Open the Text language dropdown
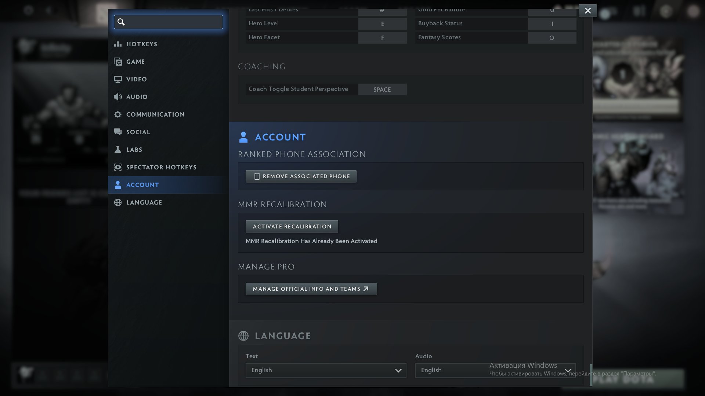Viewport: 705px width, 396px height. point(326,370)
